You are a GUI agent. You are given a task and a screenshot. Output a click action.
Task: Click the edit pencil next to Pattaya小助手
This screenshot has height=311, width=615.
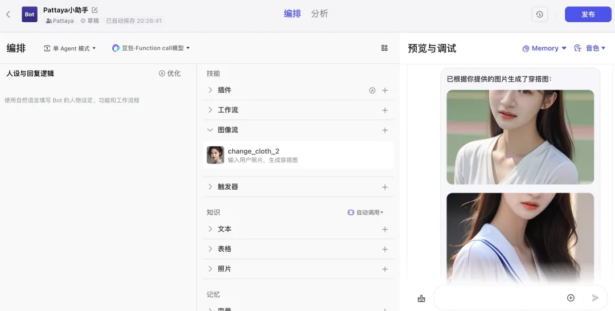(x=95, y=10)
